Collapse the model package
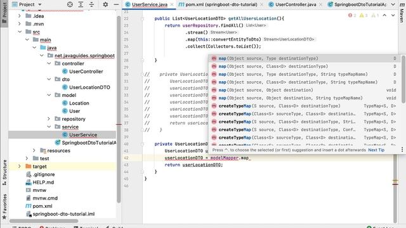The height and width of the screenshot is (228, 406). (x=49, y=95)
